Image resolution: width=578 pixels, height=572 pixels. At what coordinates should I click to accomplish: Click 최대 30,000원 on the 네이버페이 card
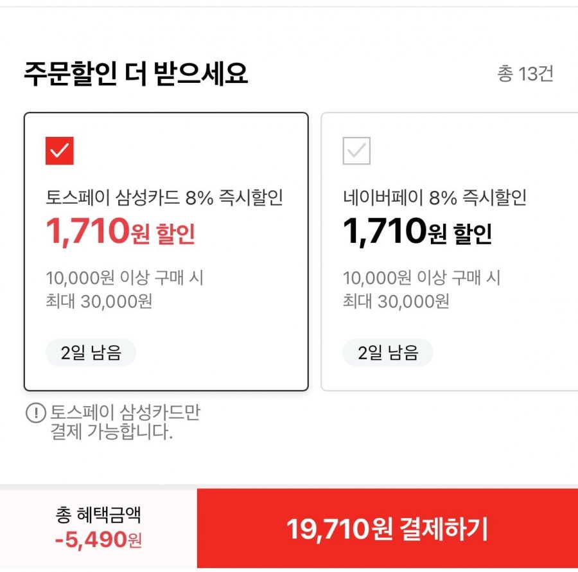point(396,301)
